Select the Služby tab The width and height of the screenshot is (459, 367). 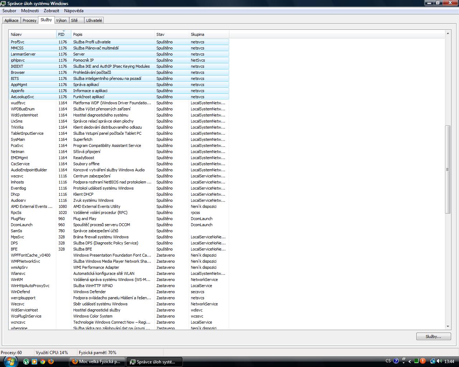click(x=46, y=20)
